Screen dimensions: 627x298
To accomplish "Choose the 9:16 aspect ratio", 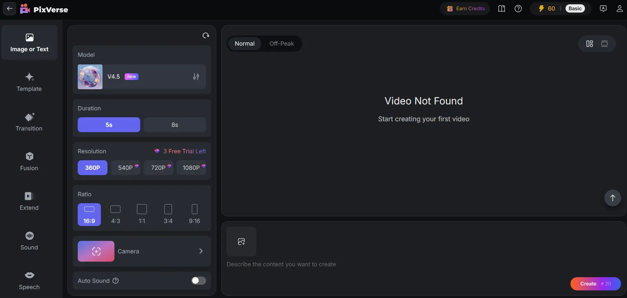I will 194,214.
